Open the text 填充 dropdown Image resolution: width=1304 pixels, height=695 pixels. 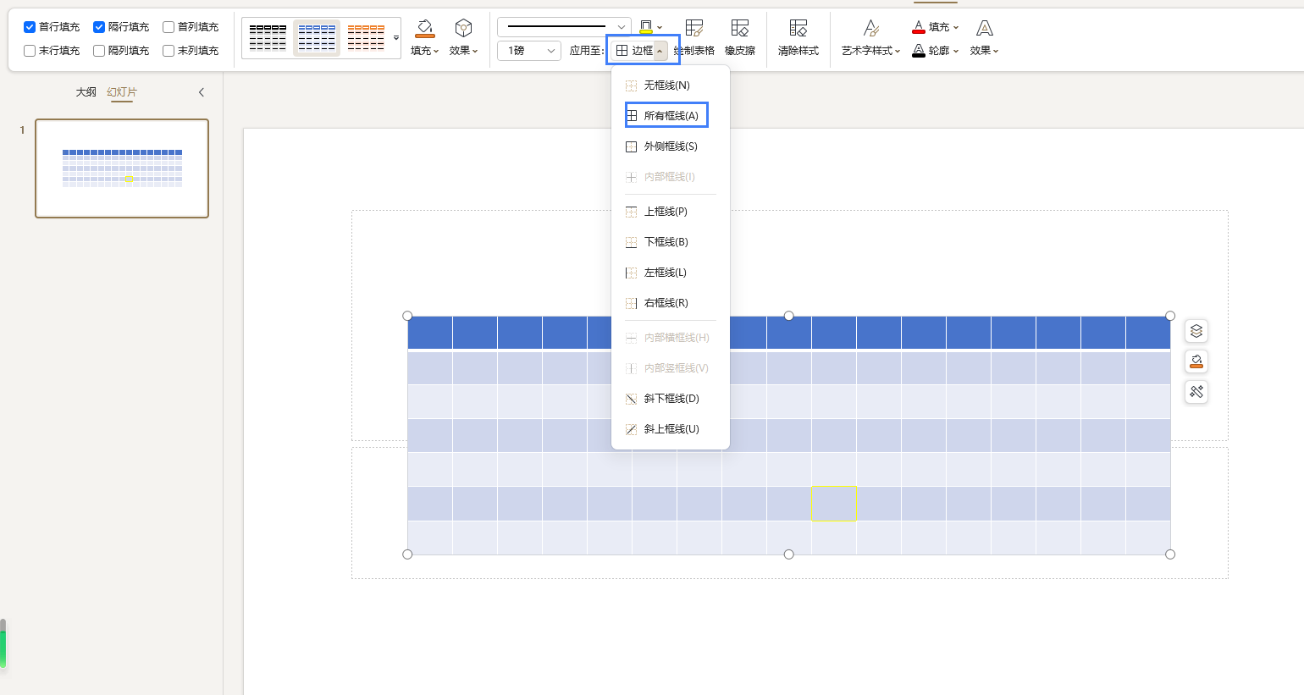coord(943,27)
